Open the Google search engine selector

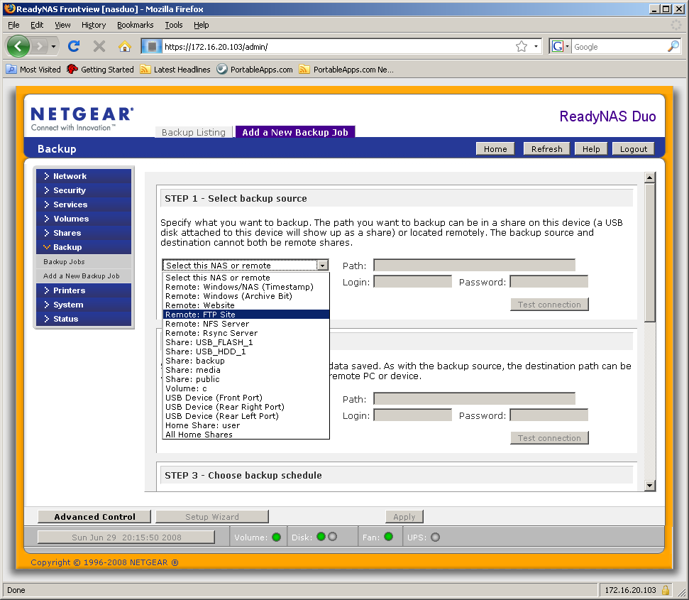pyautogui.click(x=561, y=46)
